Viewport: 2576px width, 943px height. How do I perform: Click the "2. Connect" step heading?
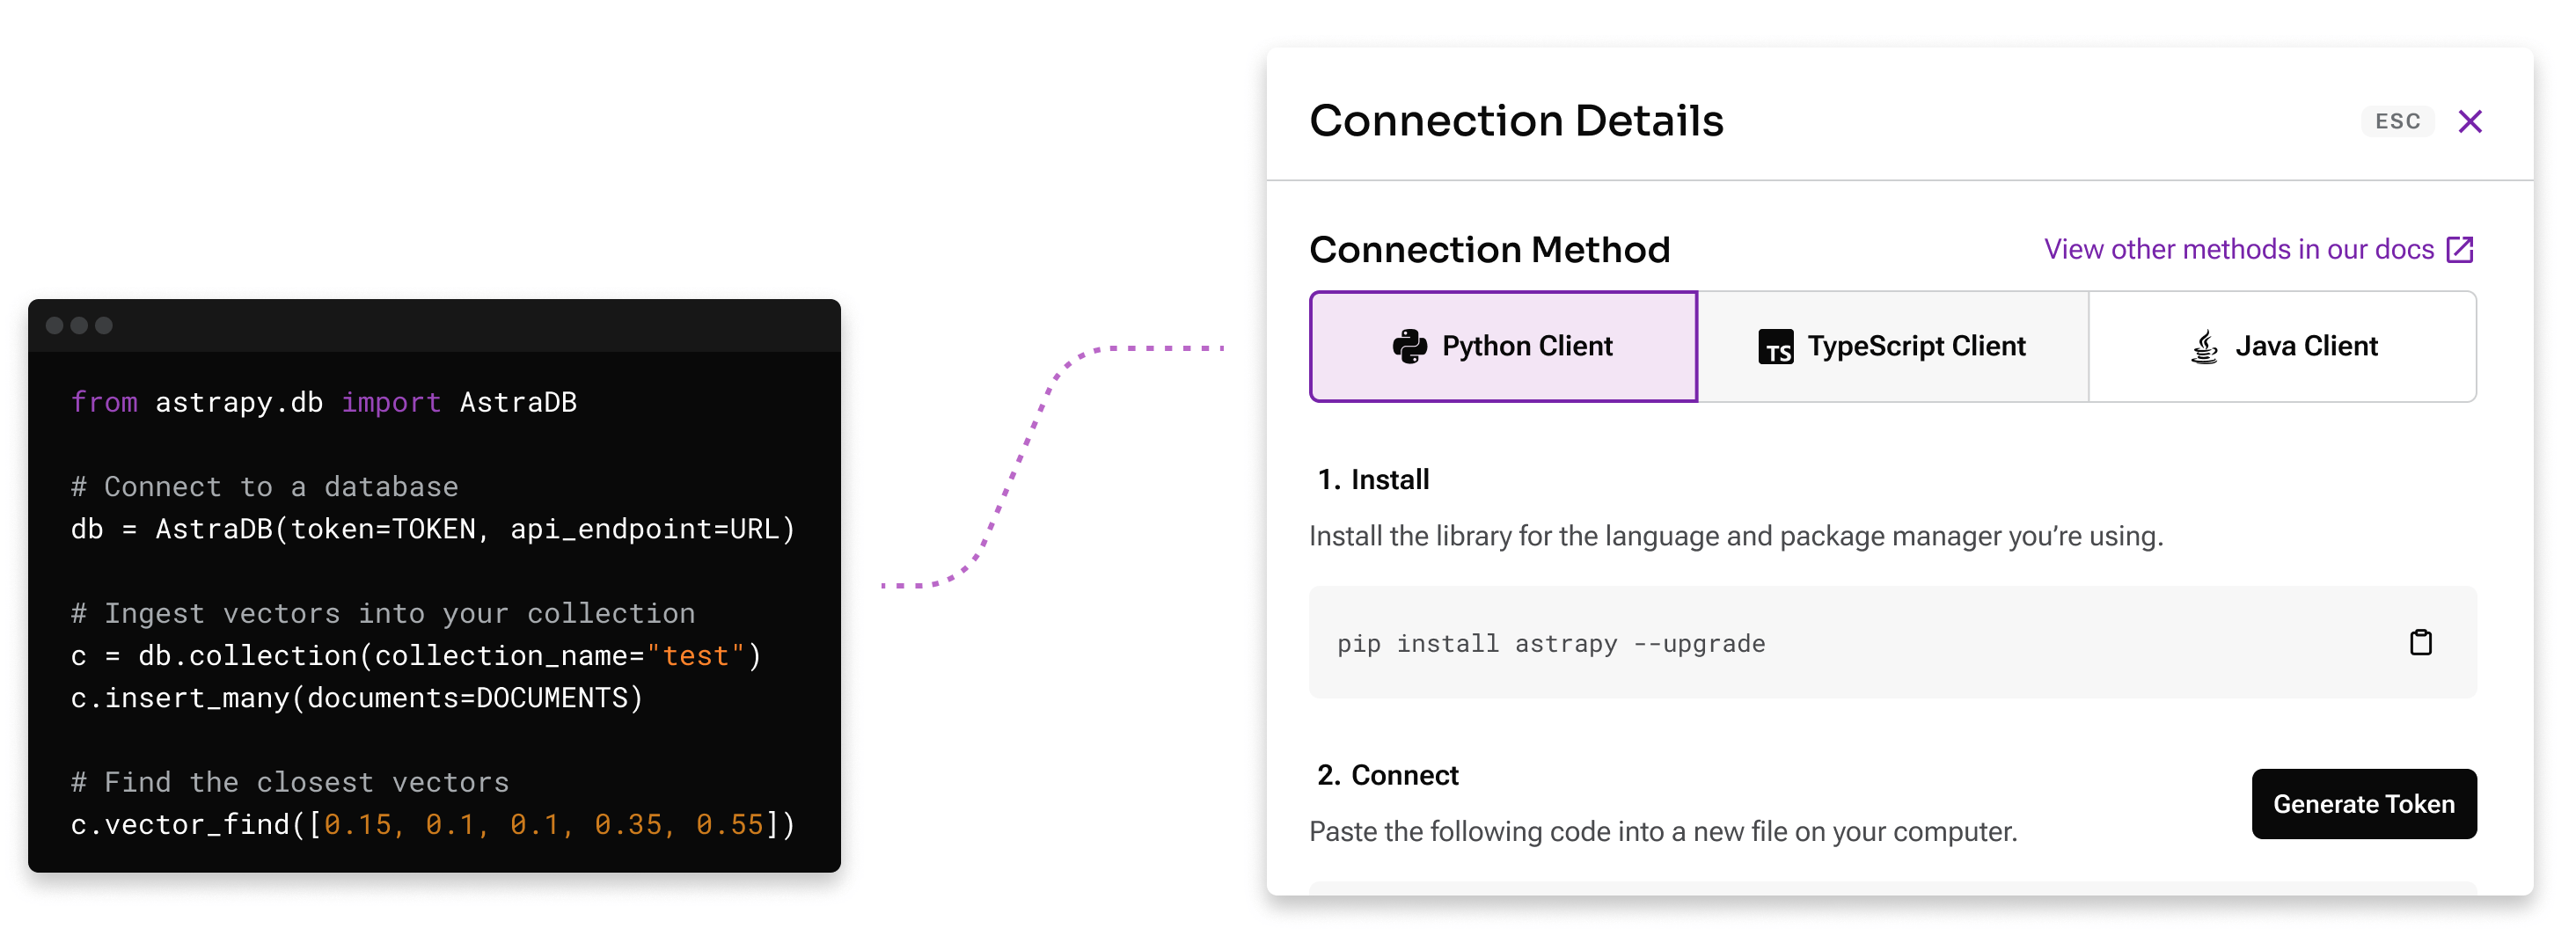pos(1387,775)
